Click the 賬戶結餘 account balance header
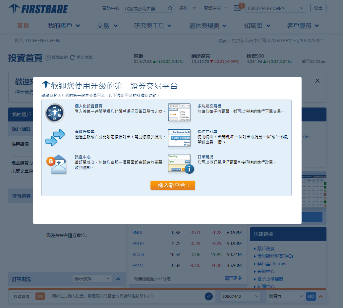Screen dimensions: 343x308 click(22, 129)
